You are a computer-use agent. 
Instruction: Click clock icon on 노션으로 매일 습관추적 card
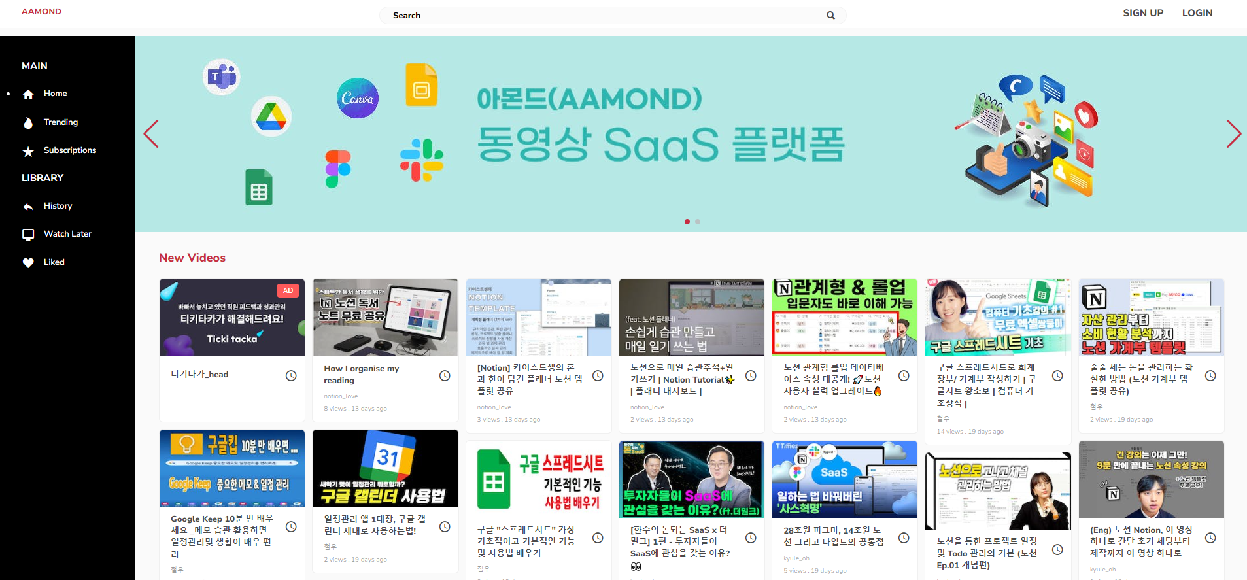(751, 375)
